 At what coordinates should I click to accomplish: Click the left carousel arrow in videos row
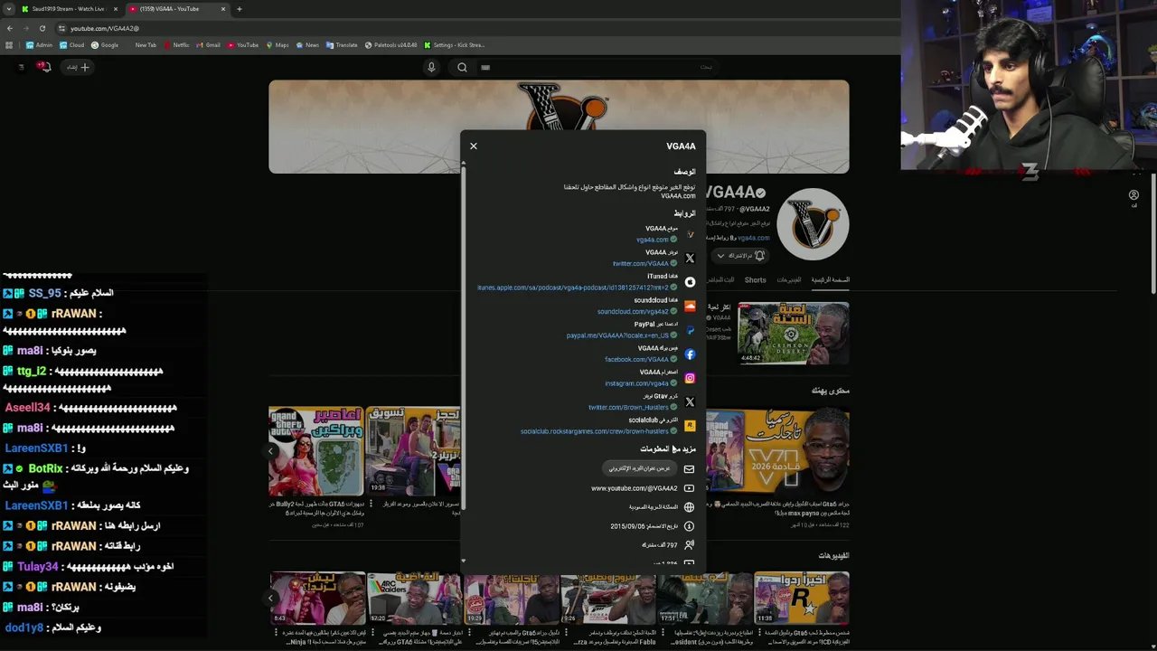point(270,598)
